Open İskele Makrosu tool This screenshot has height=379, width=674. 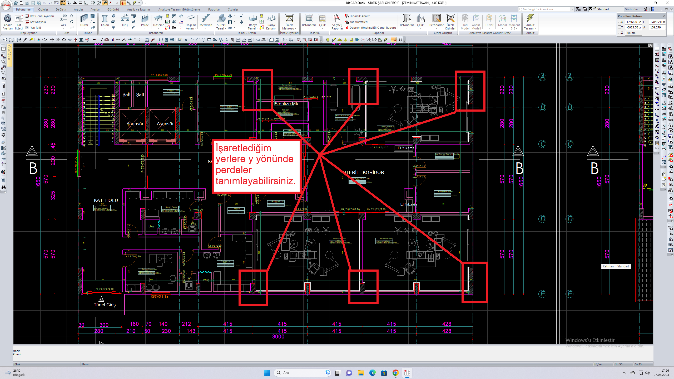tap(289, 22)
